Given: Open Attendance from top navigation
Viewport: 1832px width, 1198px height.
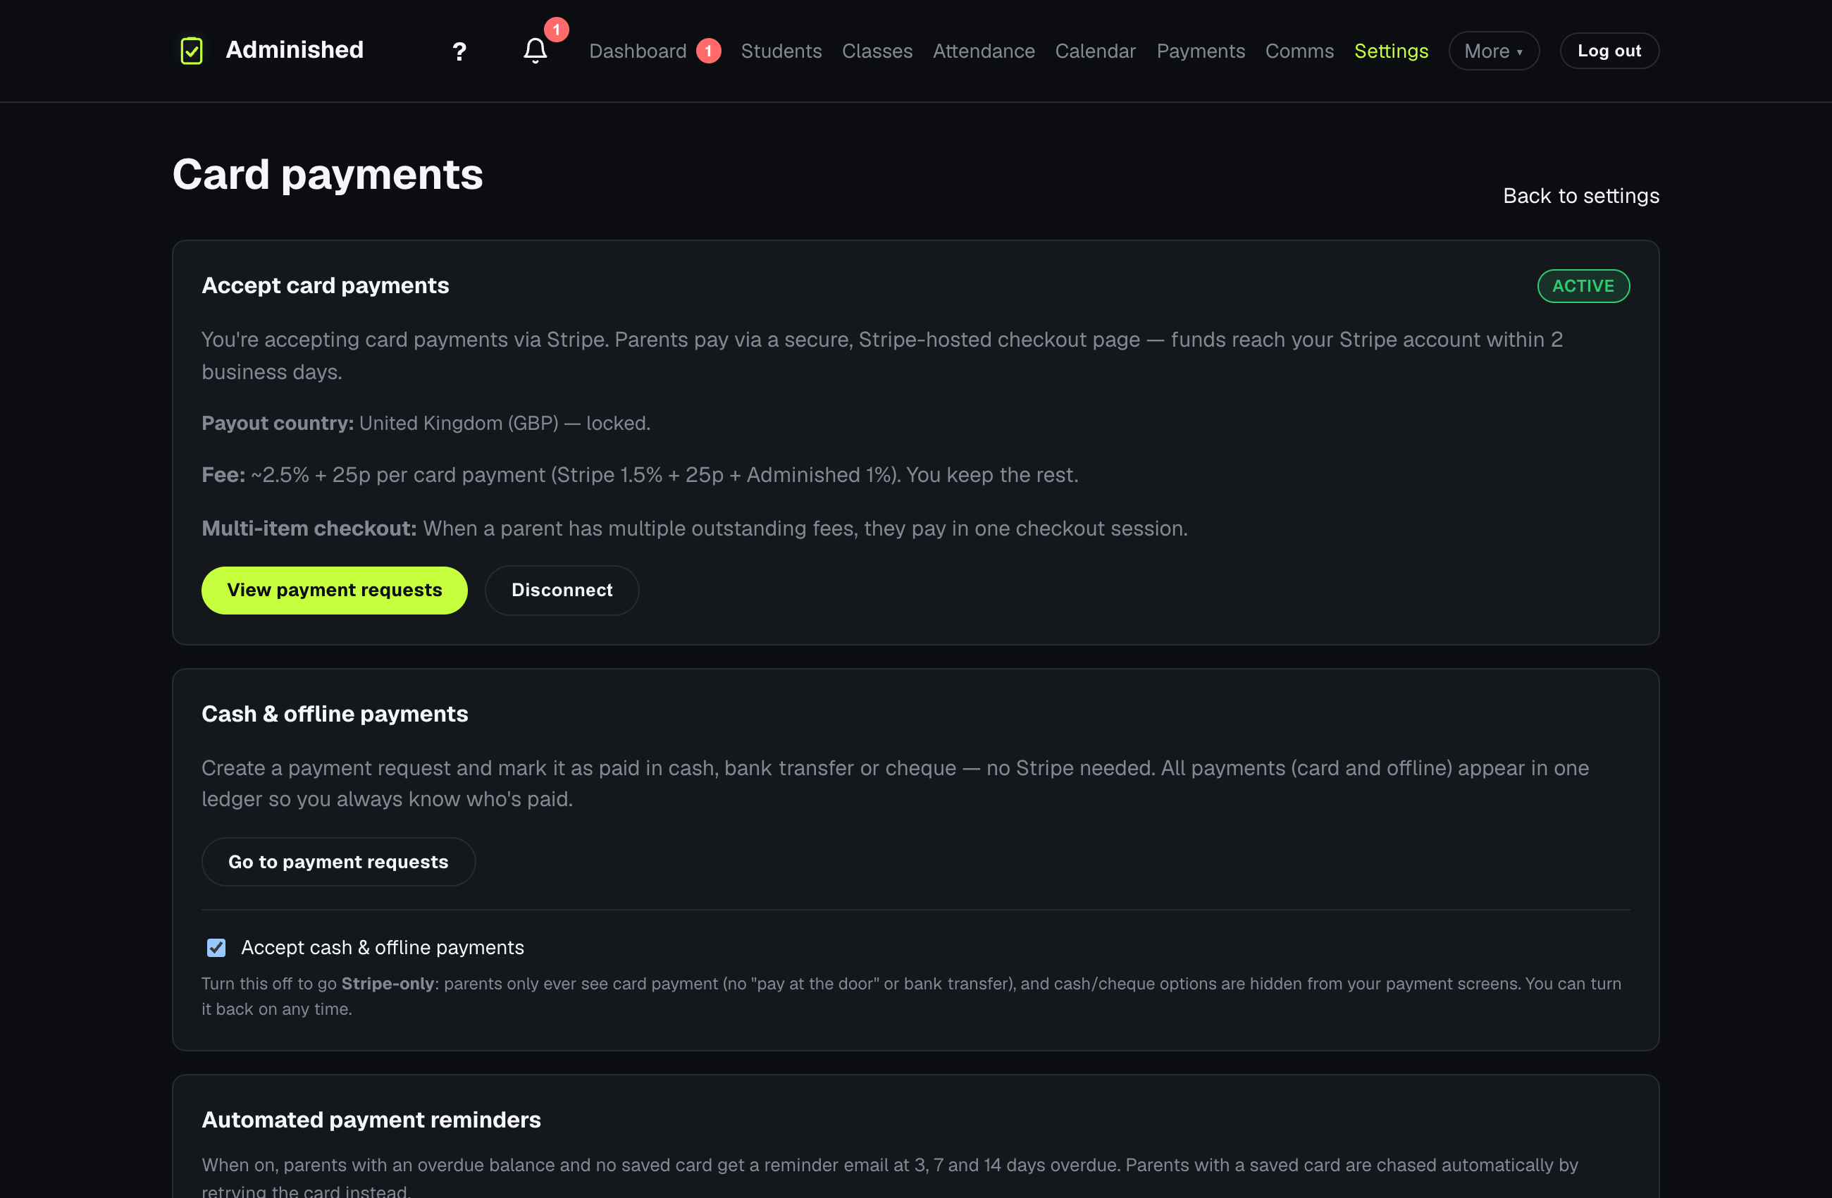Looking at the screenshot, I should 983,51.
